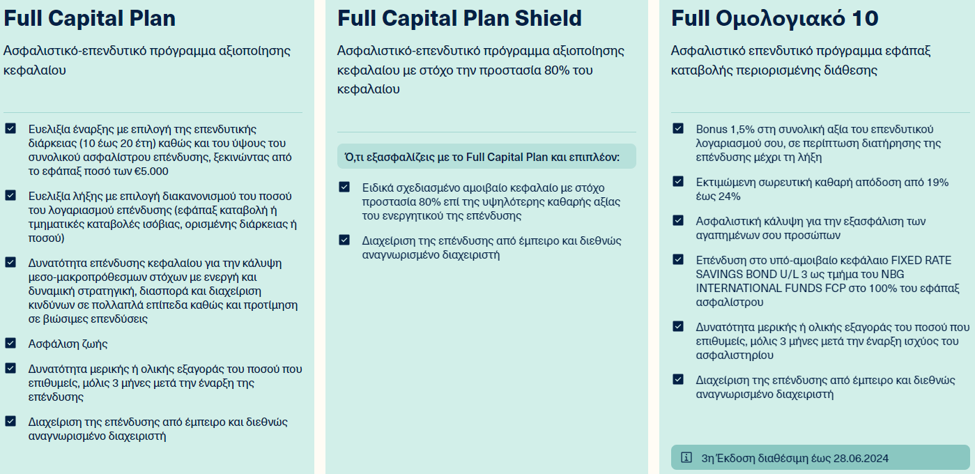Toggle Shield card's Διαχείριση της επένδυσης checkbox
This screenshot has width=975, height=474.
[344, 240]
